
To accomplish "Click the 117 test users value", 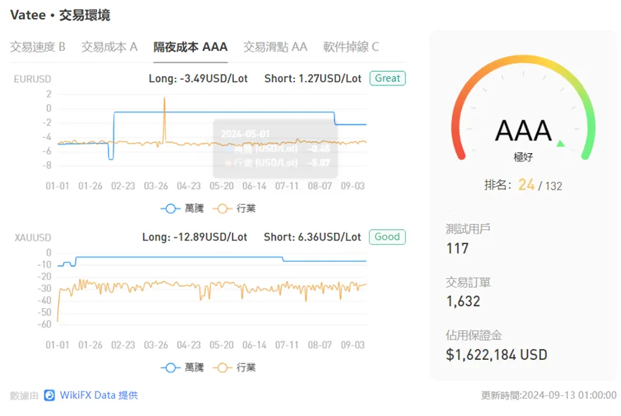I will [457, 249].
